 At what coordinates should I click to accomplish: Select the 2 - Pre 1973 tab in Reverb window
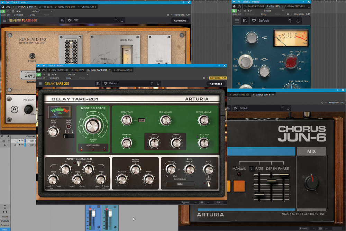coord(46,7)
